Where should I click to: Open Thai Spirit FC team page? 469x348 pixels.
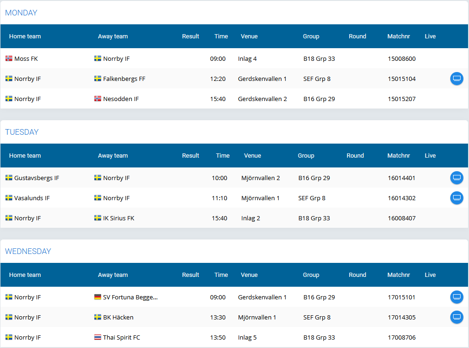tap(122, 337)
